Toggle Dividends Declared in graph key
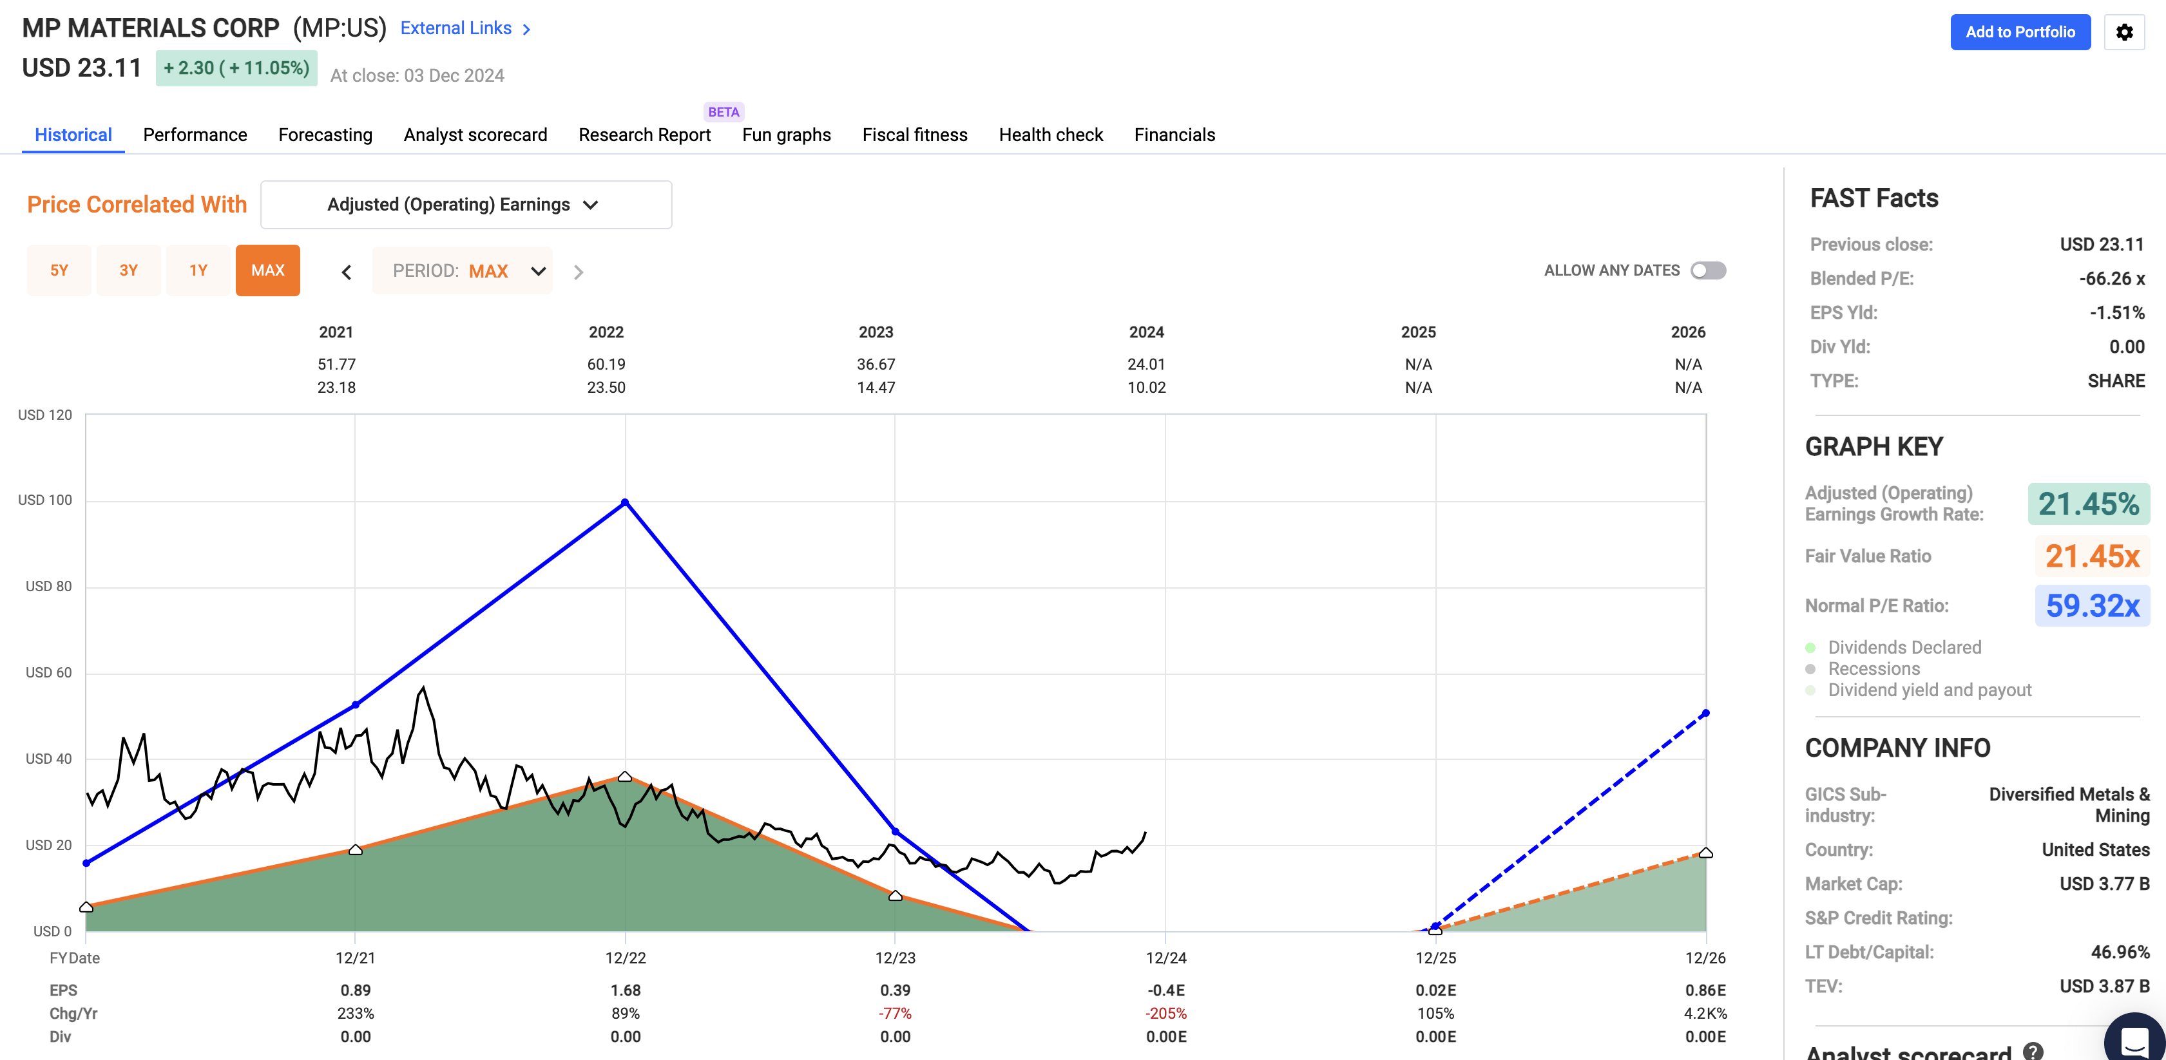Viewport: 2166px width, 1060px height. [x=1904, y=647]
